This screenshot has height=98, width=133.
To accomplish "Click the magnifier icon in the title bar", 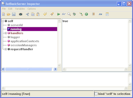I will [x=3, y=4].
